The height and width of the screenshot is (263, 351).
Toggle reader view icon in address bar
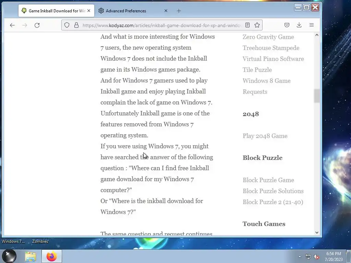(247, 25)
